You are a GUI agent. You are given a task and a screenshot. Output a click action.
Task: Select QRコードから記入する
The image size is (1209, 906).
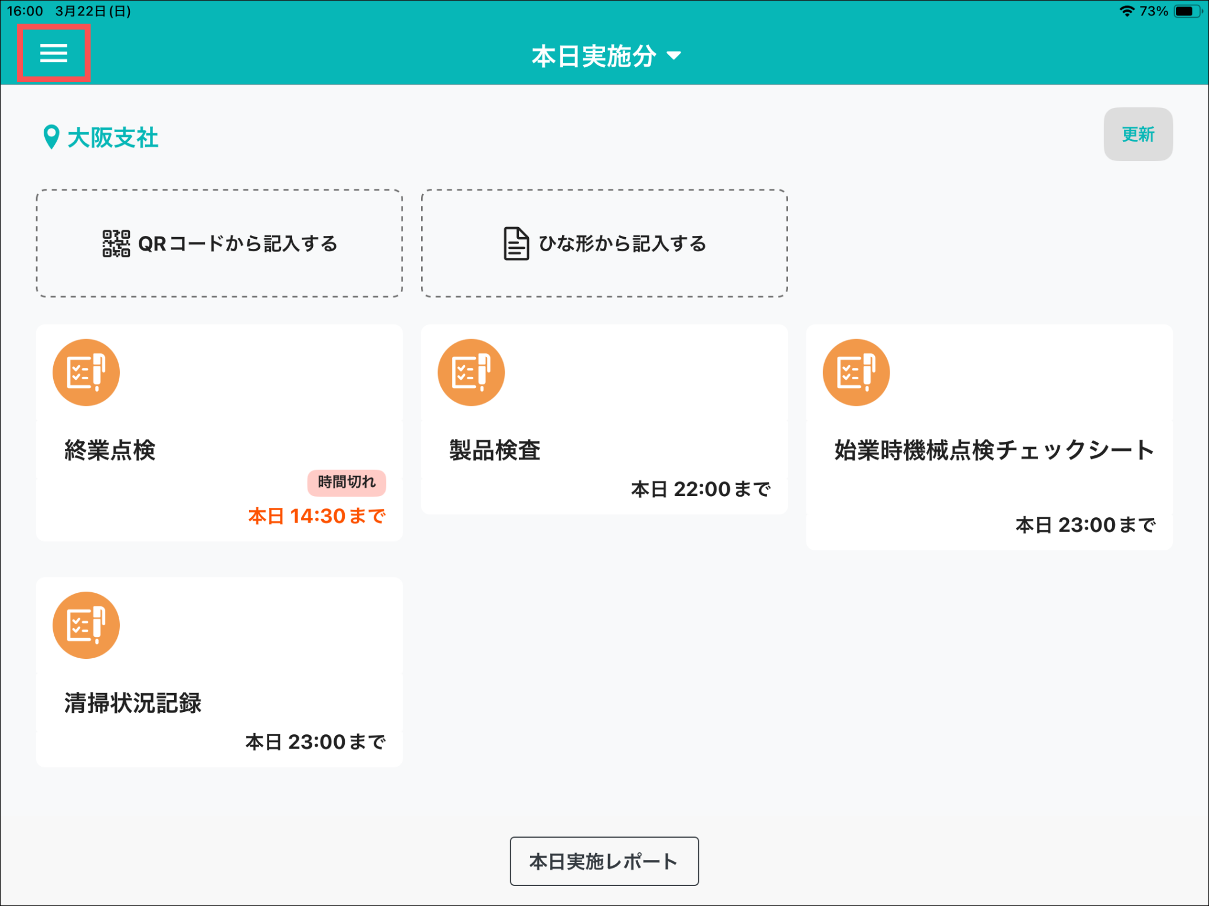pyautogui.click(x=237, y=244)
